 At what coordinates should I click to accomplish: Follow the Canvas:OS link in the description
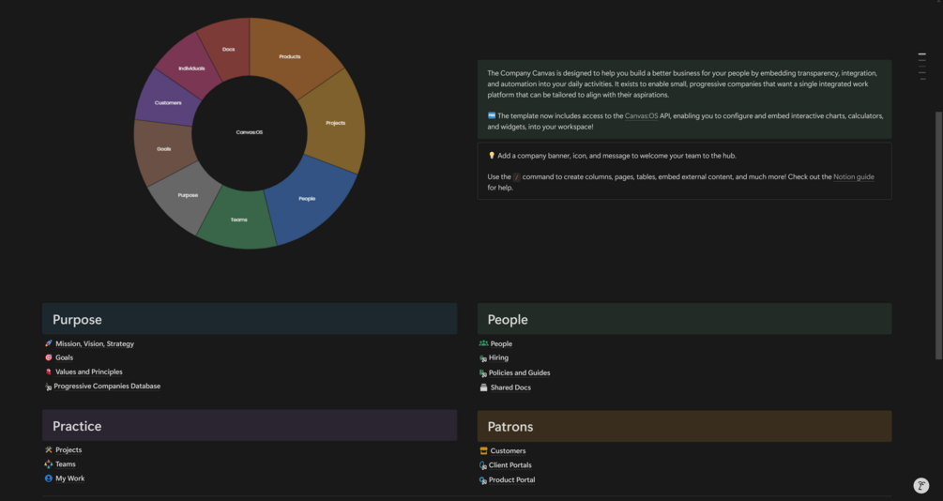[641, 116]
